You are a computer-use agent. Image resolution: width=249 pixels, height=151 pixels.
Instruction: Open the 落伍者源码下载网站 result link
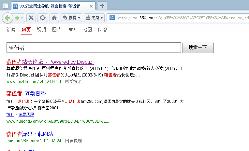tap(30, 134)
